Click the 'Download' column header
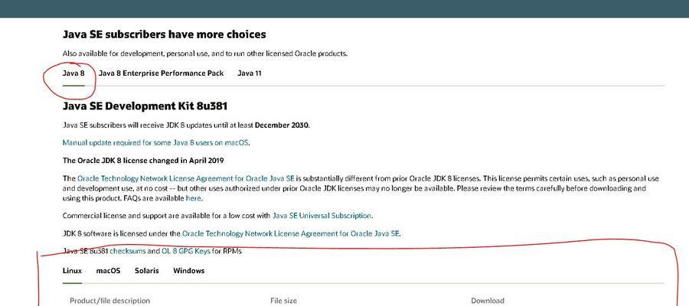689x306 pixels. coord(488,301)
